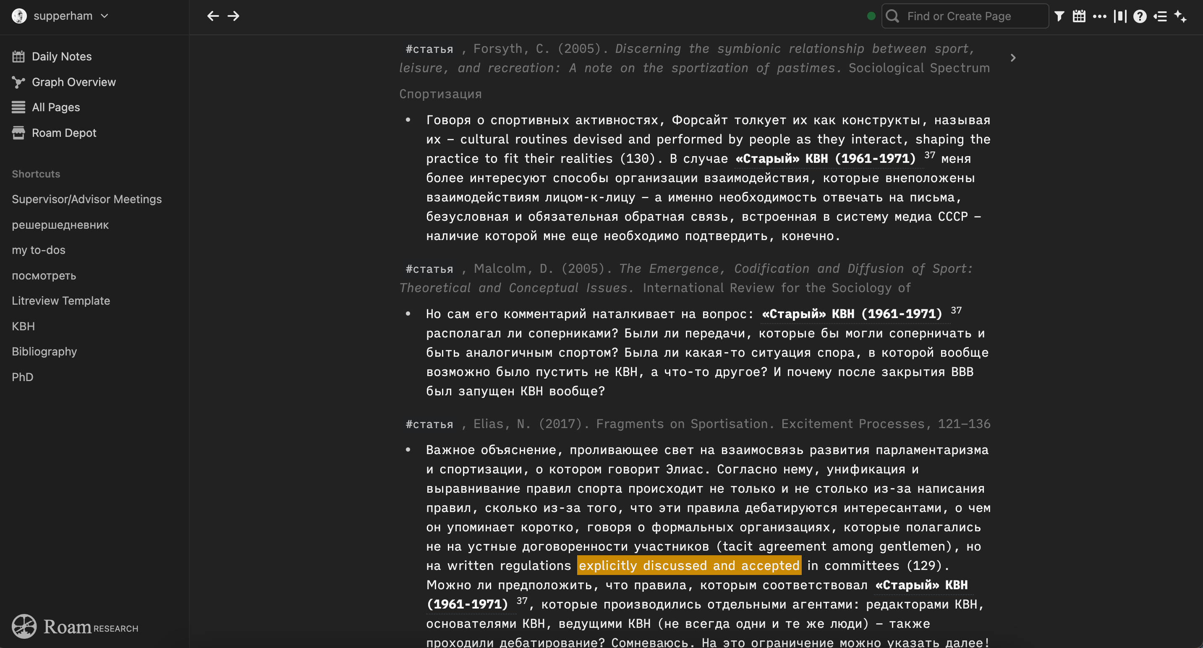Expand the Forsyth reference chevron

pyautogui.click(x=1013, y=58)
